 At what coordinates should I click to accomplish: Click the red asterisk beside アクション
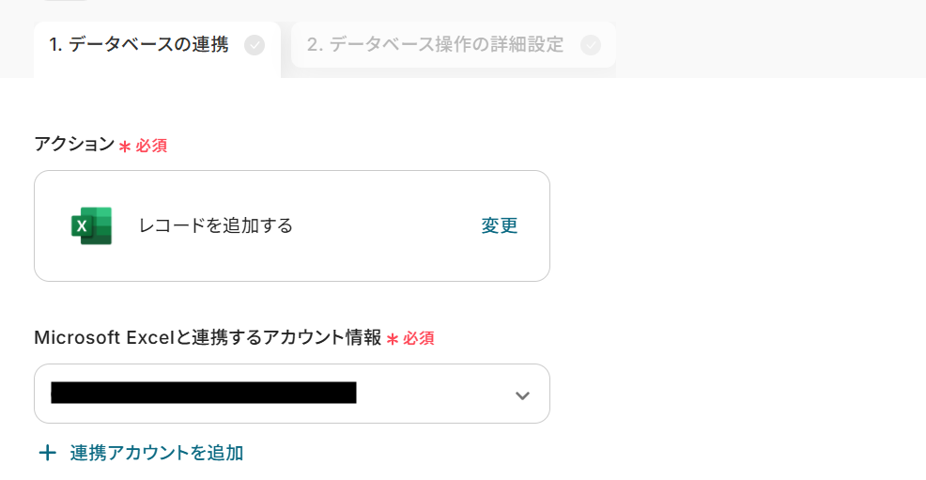click(124, 147)
